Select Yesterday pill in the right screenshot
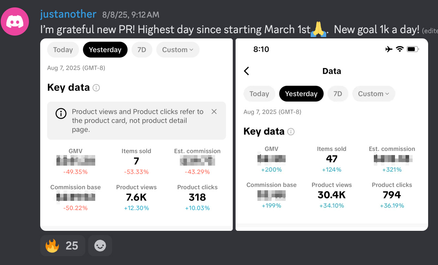This screenshot has height=265, width=438. pos(301,94)
